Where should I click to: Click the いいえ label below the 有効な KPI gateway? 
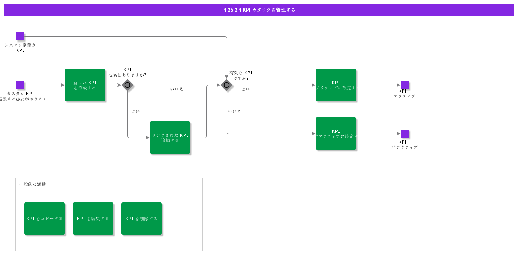click(x=234, y=111)
